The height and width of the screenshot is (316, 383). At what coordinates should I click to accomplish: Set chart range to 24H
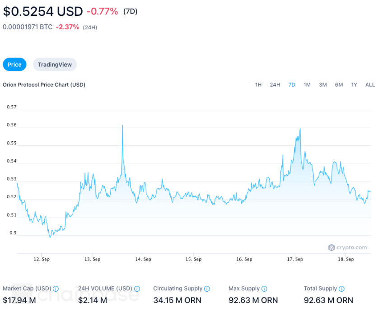click(275, 85)
